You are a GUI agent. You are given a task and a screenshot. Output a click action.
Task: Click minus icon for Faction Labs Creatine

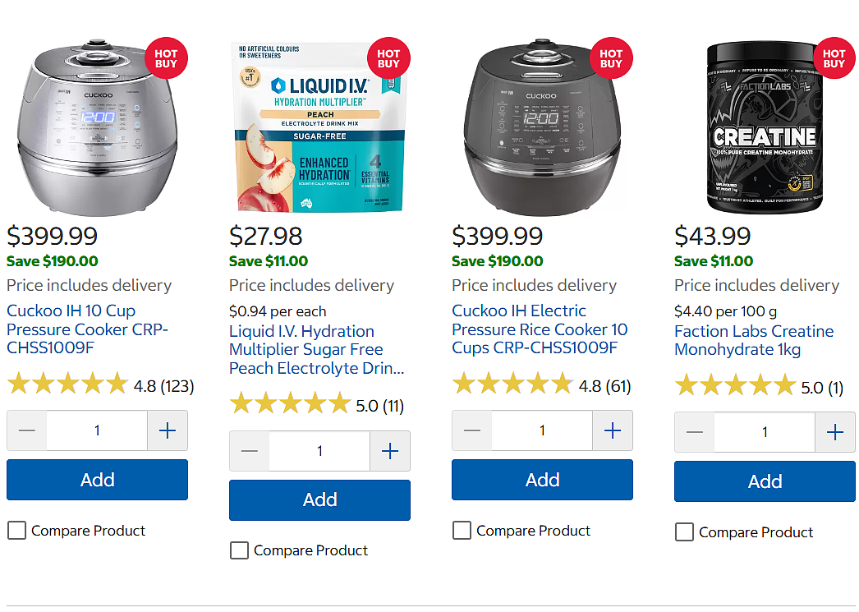(x=694, y=432)
